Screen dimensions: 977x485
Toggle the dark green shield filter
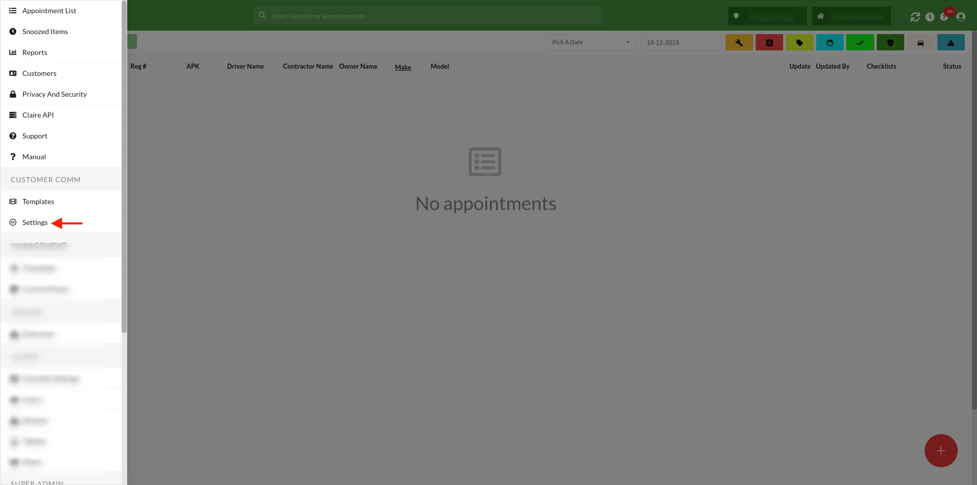coord(890,43)
